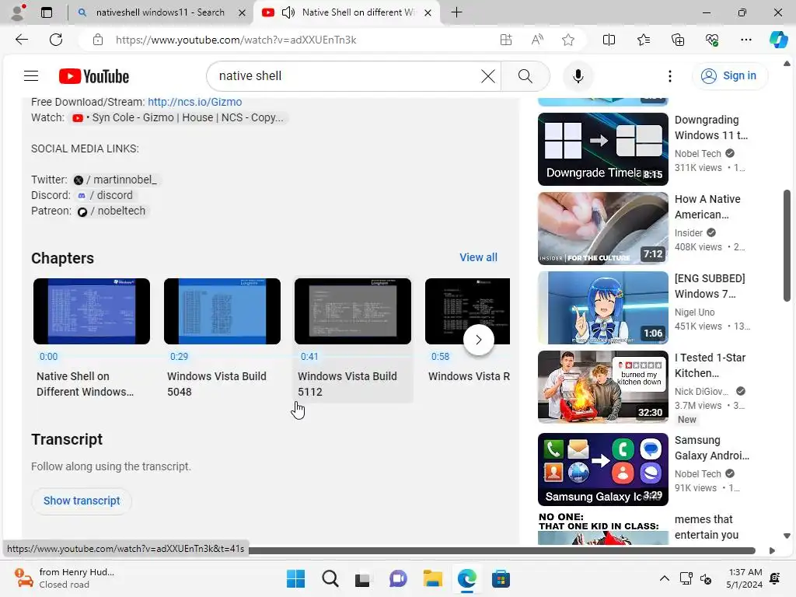The width and height of the screenshot is (796, 597).
Task: Click Show transcript button
Action: 82,501
